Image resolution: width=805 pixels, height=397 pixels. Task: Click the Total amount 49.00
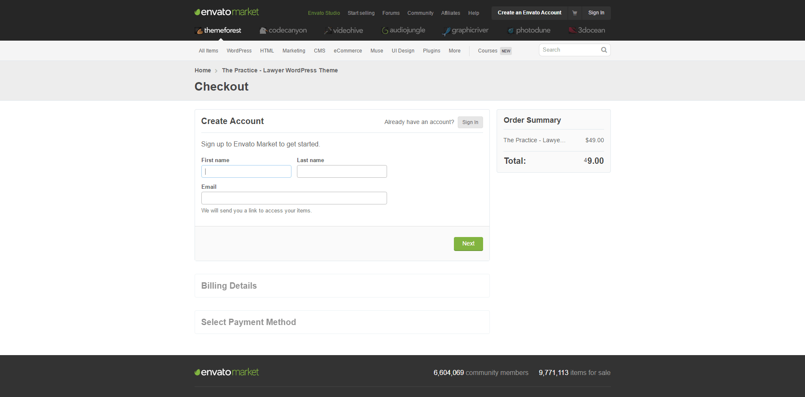click(x=594, y=161)
